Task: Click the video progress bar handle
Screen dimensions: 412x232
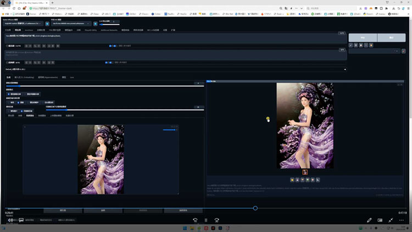Action: (255, 208)
